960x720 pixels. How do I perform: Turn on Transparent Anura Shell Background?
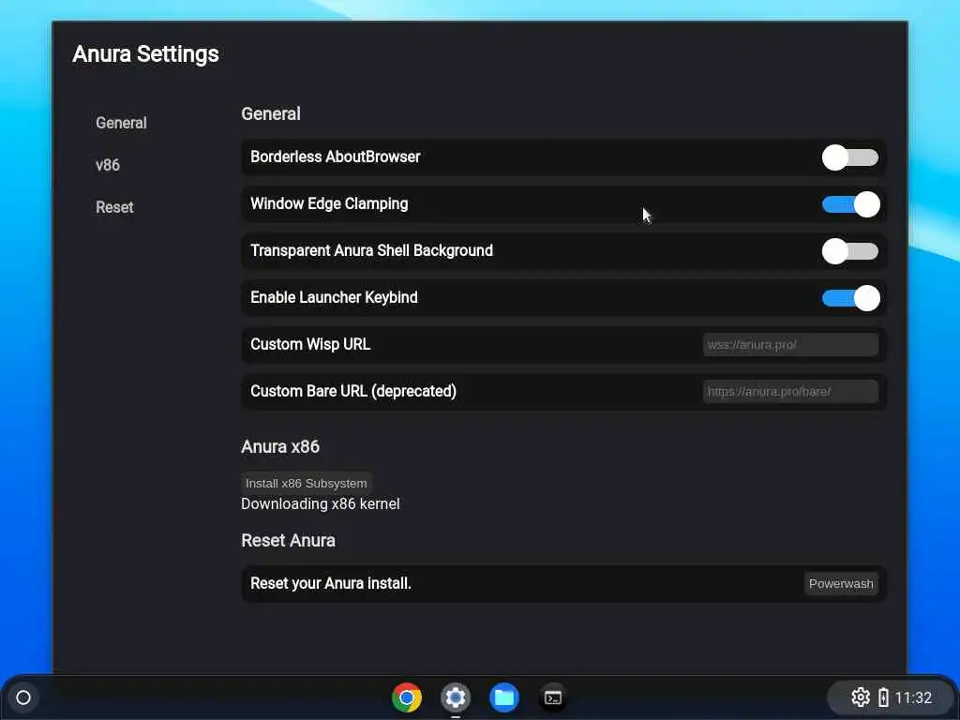pyautogui.click(x=850, y=251)
